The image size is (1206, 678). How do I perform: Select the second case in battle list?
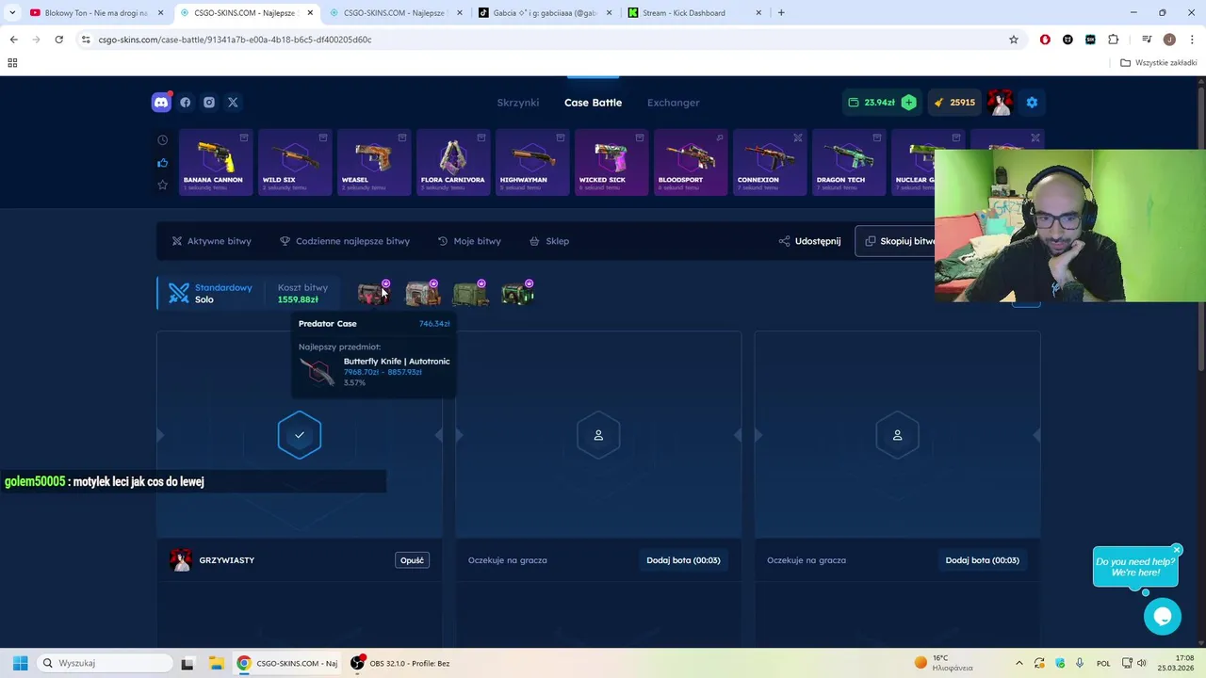(422, 294)
